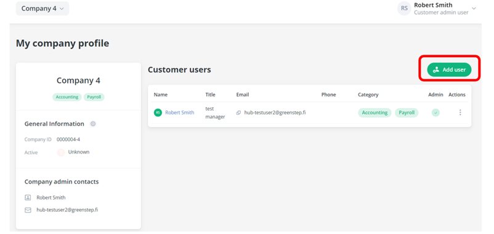Image resolution: width=494 pixels, height=234 pixels.
Task: Click Robert Smith under Company admin contacts
Action: pyautogui.click(x=51, y=198)
